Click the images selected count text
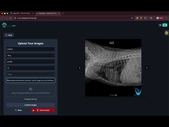Viewport: 169px width, 127px height. pos(31,99)
